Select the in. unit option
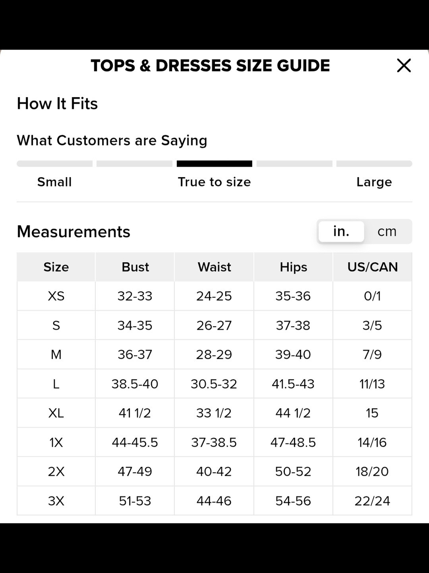Image resolution: width=429 pixels, height=573 pixels. (341, 231)
